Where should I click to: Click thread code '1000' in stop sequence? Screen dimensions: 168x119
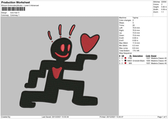[148, 61]
